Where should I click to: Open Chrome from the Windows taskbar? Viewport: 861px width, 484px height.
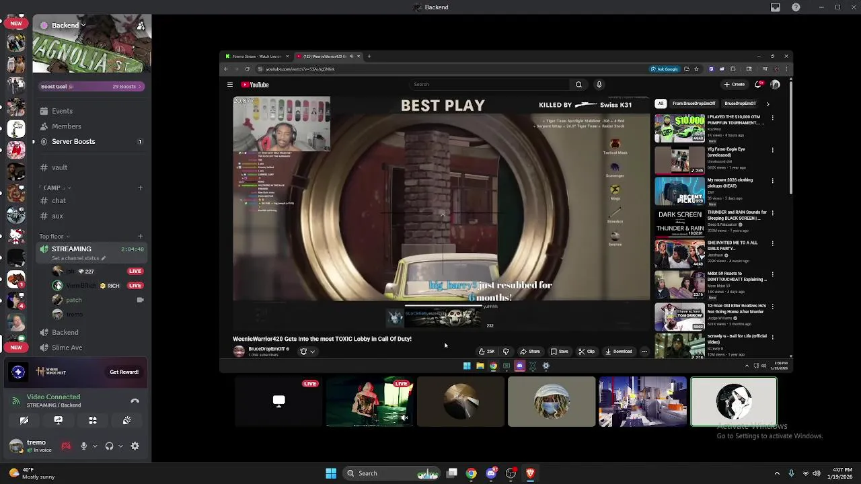pyautogui.click(x=472, y=473)
